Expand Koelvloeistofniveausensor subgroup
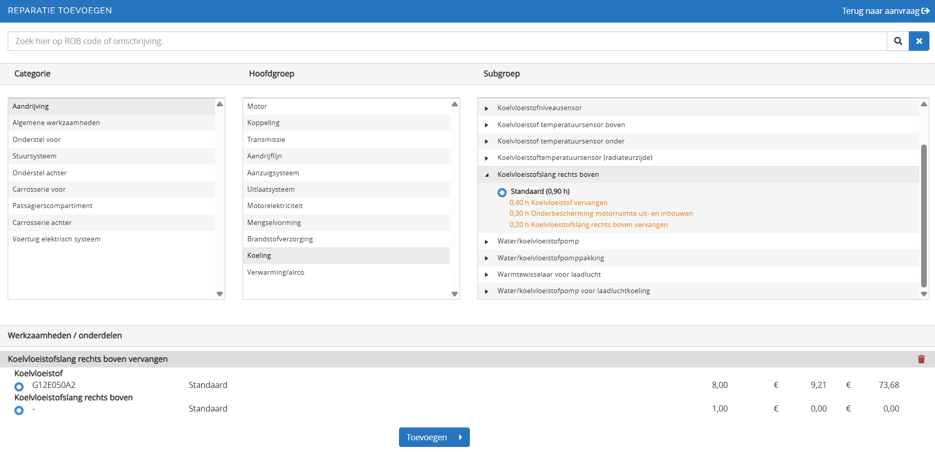Viewport: 935px width, 452px height. point(487,109)
